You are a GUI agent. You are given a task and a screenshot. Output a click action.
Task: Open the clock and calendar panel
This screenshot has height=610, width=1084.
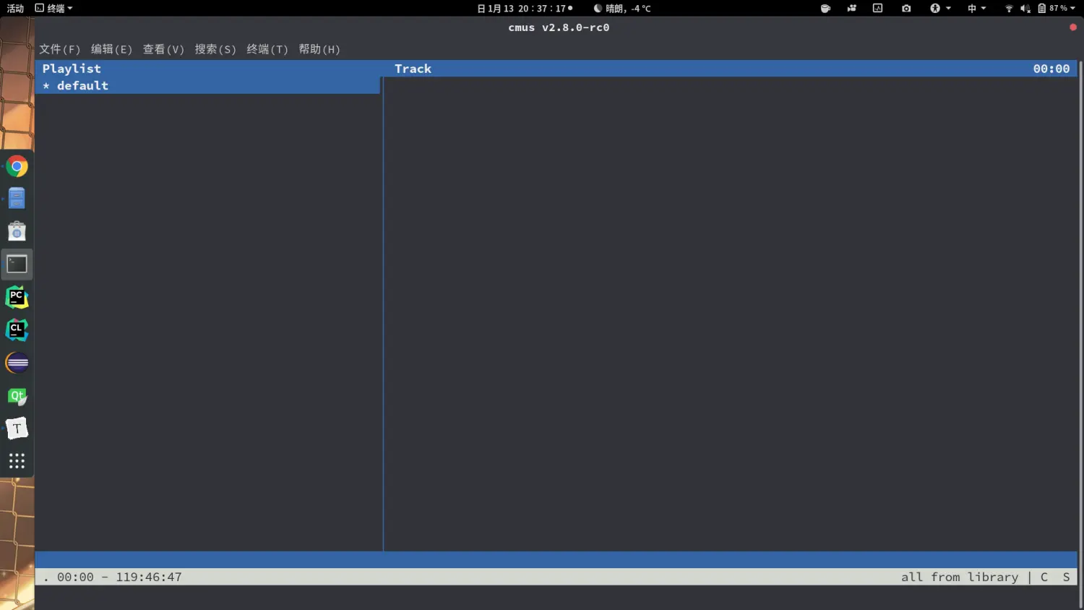coord(525,9)
